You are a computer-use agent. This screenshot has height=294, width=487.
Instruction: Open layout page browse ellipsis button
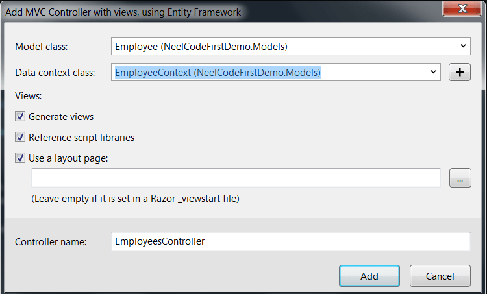(460, 178)
